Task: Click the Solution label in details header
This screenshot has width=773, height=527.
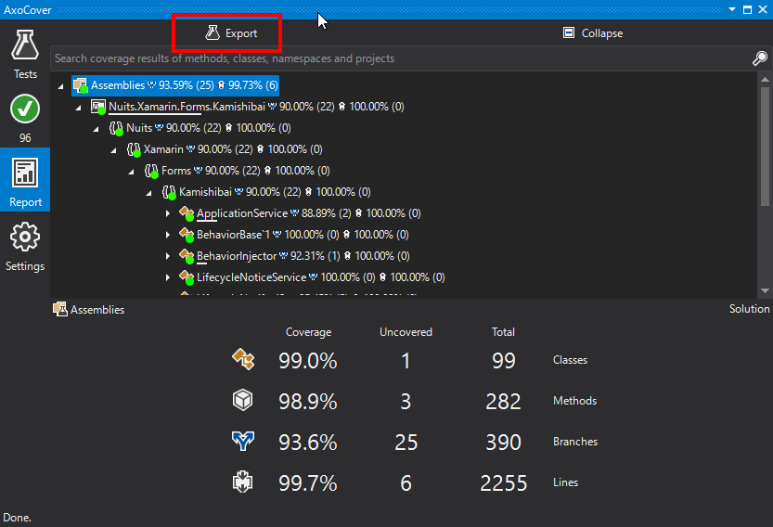Action: 750,309
